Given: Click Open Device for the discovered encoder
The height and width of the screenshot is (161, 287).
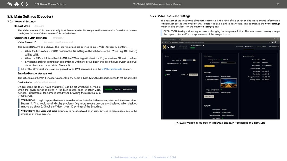Looking at the screenshot, I should pyautogui.click(x=193, y=75).
